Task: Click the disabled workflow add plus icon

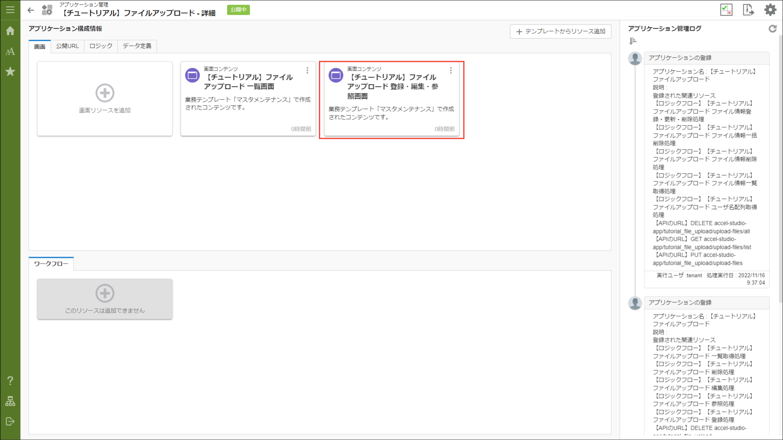Action: pos(105,293)
